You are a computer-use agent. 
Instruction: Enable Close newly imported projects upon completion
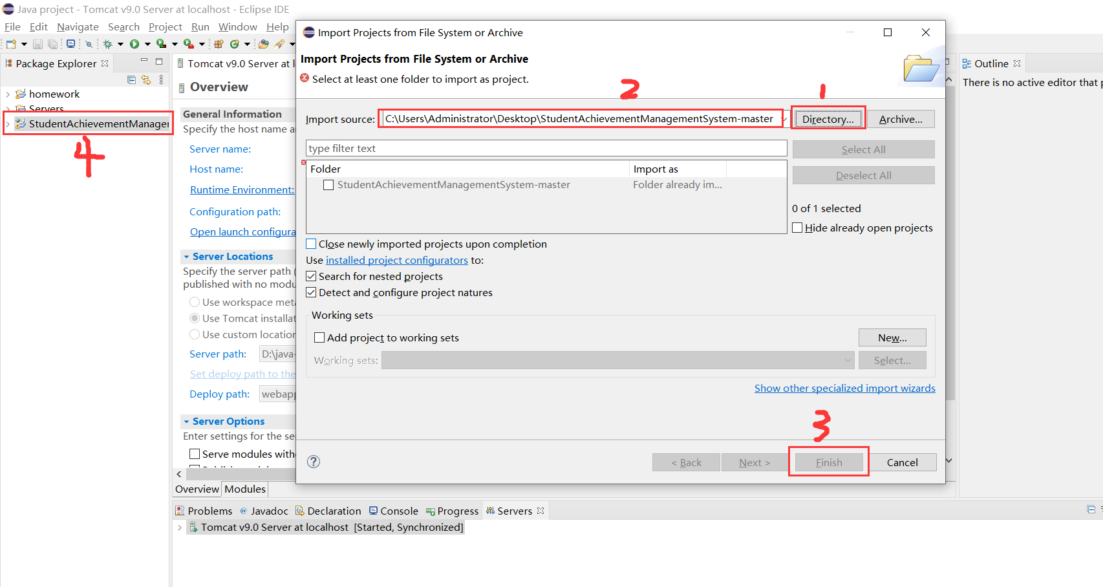coord(311,244)
